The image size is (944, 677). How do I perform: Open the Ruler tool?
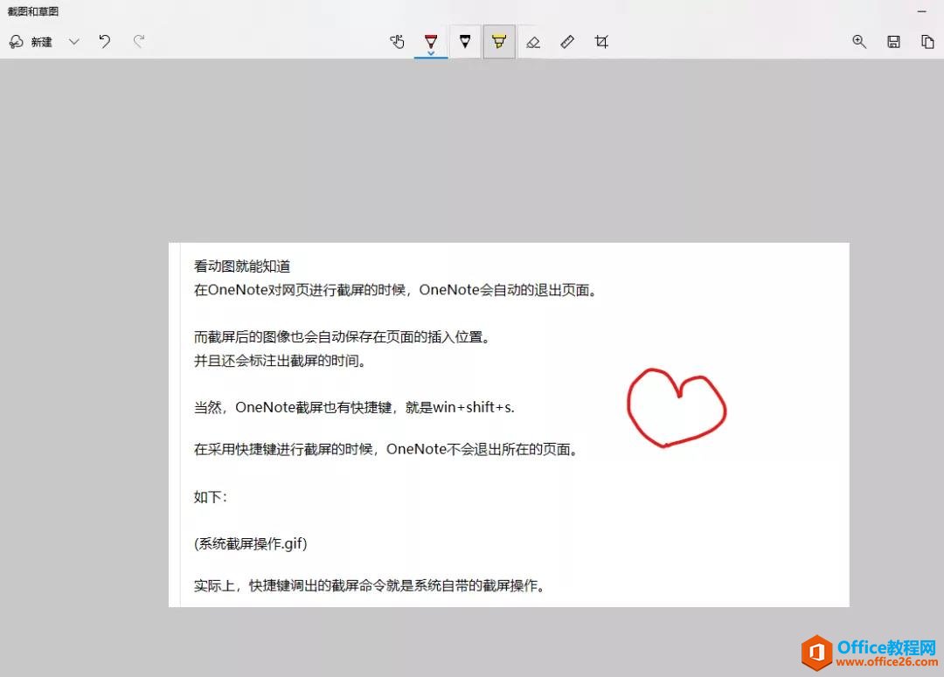pos(567,41)
